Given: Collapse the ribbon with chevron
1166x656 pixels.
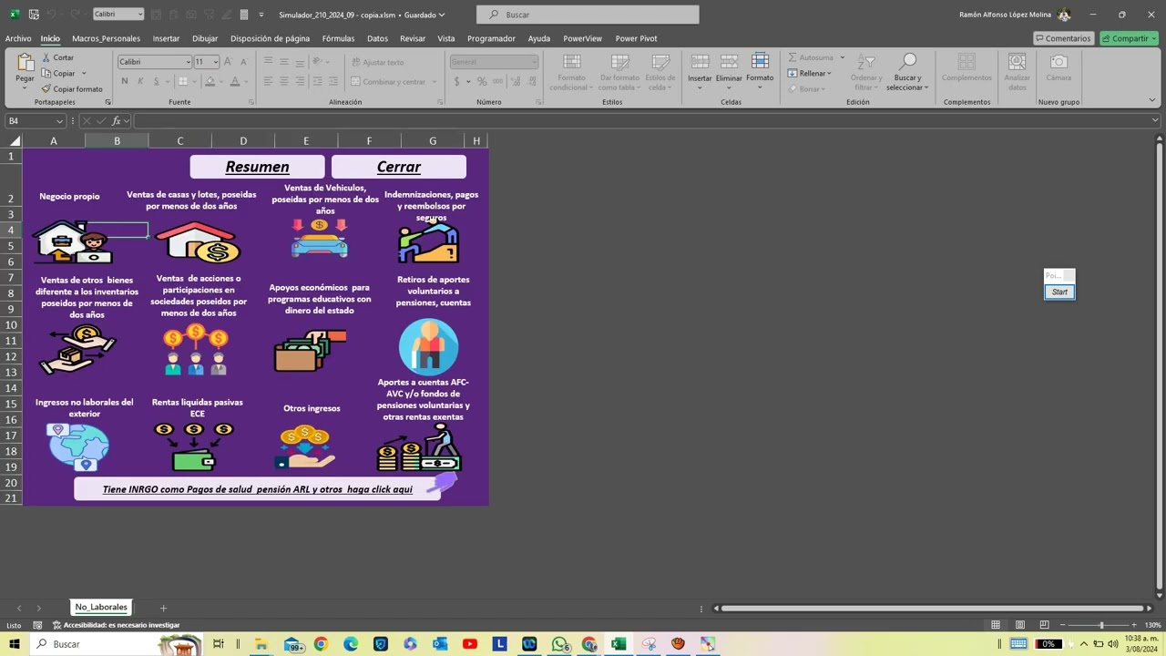Looking at the screenshot, I should (x=1152, y=100).
